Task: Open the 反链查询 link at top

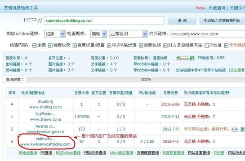Action: tap(217, 8)
